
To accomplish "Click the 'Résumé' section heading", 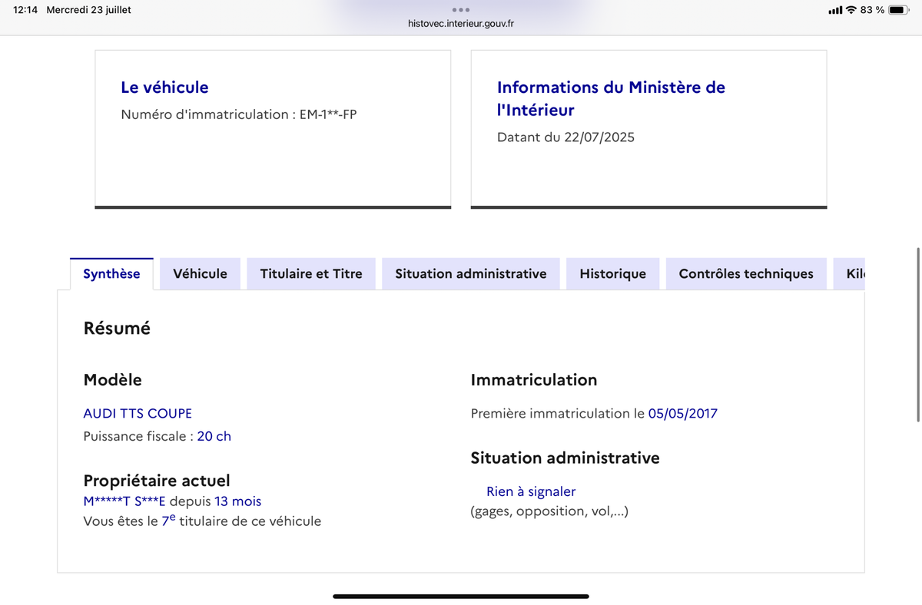I will click(x=117, y=329).
